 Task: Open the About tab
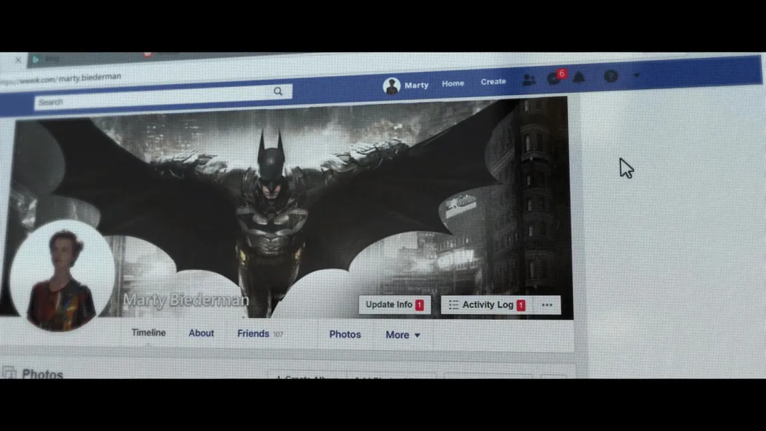click(x=201, y=333)
